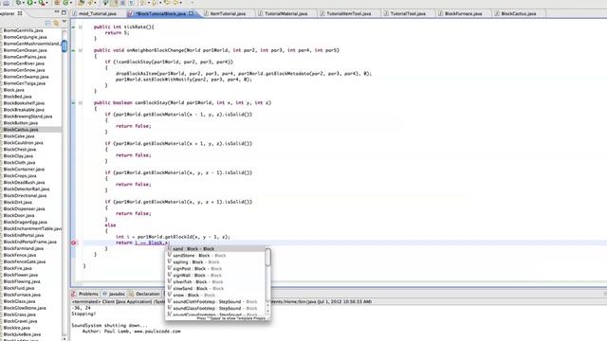This screenshot has height=341, width=607.
Task: Open BlockFurnace.java in Package Explorer
Action: 22,295
